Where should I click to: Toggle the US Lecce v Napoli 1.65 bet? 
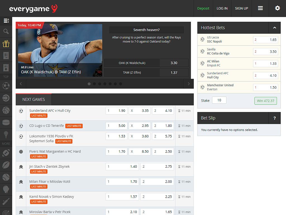pyautogui.click(x=265, y=40)
